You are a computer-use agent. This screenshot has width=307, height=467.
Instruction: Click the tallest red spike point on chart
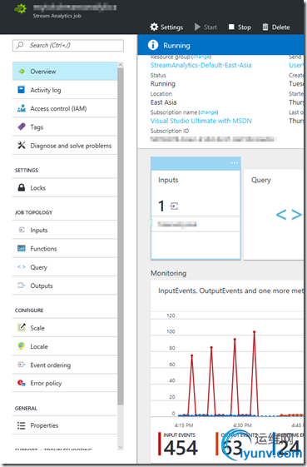(x=255, y=331)
